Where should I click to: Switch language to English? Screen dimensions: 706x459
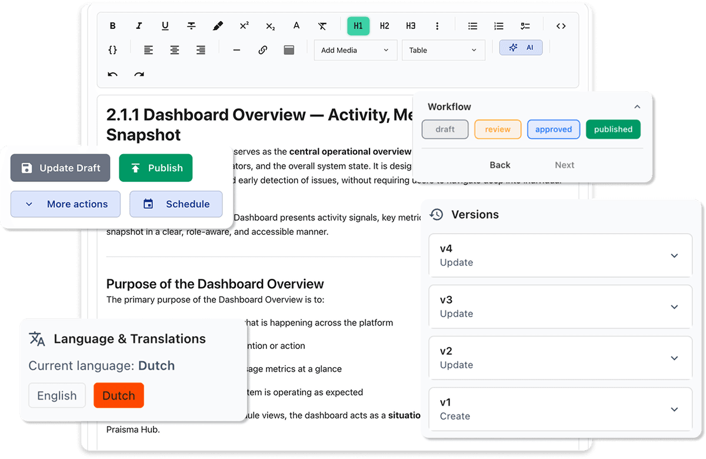click(x=57, y=395)
